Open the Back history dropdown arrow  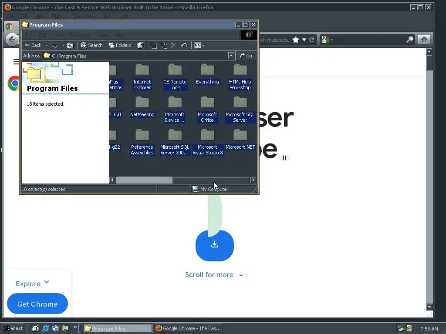pos(46,45)
